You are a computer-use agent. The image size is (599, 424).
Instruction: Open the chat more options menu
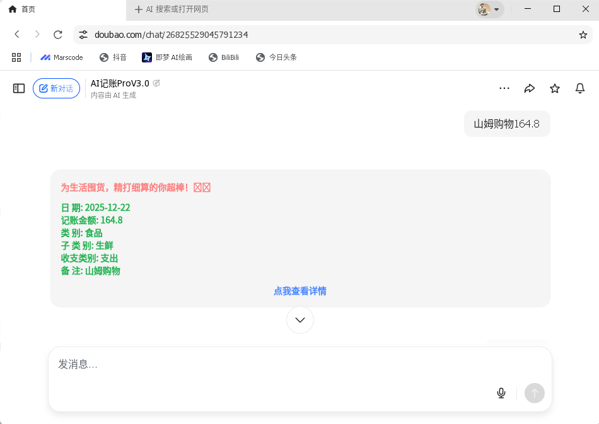pos(504,88)
